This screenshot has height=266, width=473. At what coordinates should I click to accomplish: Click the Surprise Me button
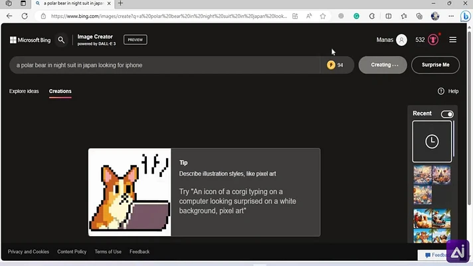point(435,65)
